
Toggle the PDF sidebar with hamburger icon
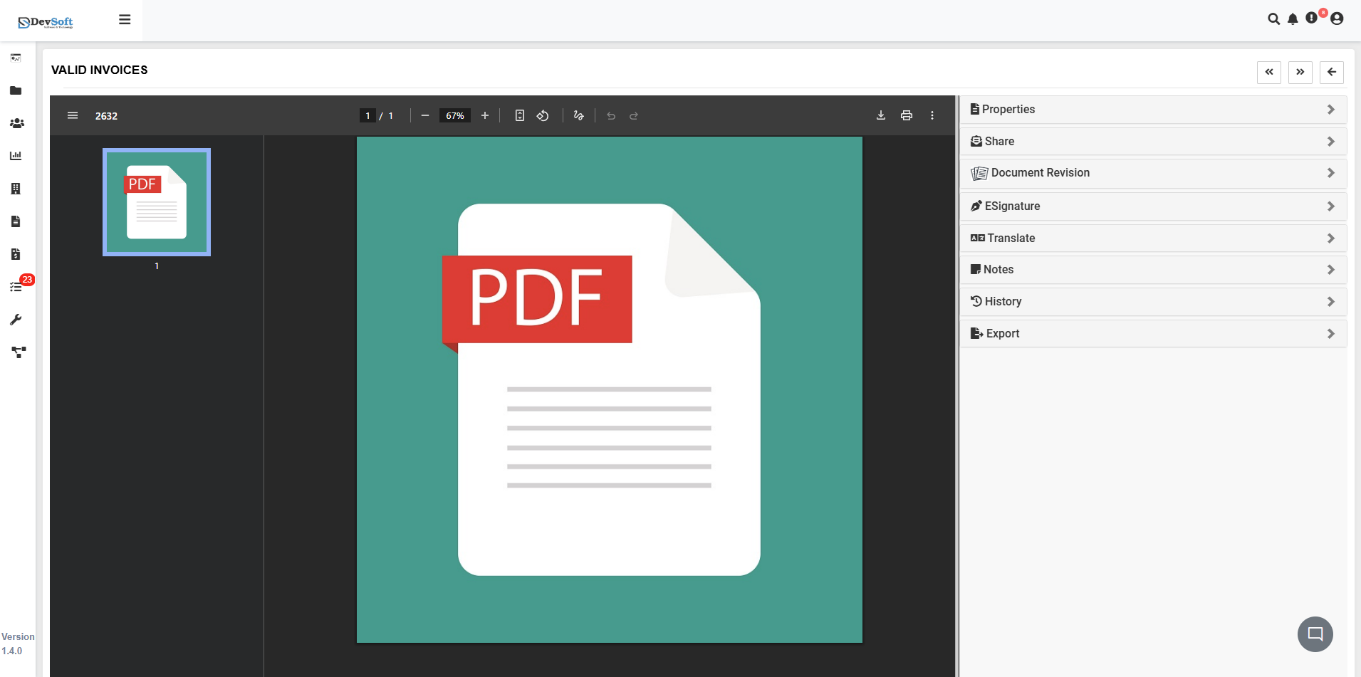(73, 115)
